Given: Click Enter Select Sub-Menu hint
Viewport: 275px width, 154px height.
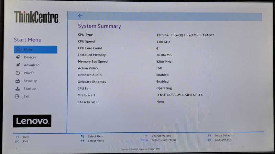Looking at the screenshot, I should tap(158, 140).
